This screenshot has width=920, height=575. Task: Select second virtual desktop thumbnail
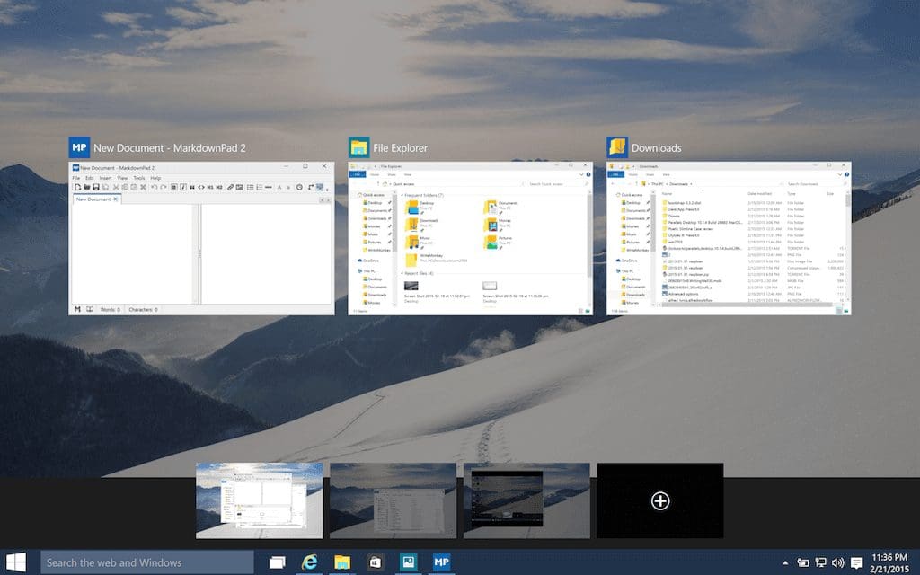click(x=394, y=500)
